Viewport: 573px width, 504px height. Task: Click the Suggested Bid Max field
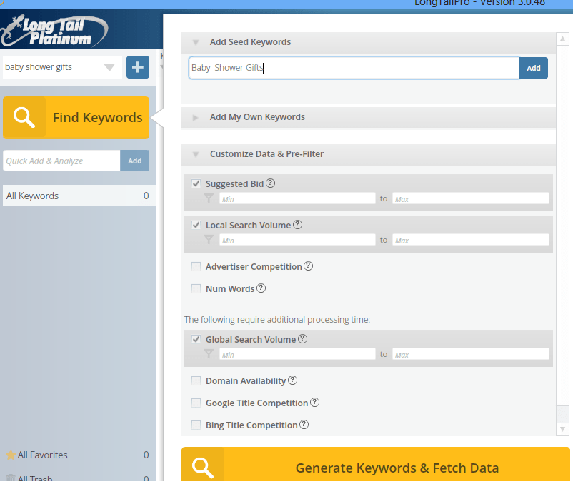pyautogui.click(x=471, y=198)
